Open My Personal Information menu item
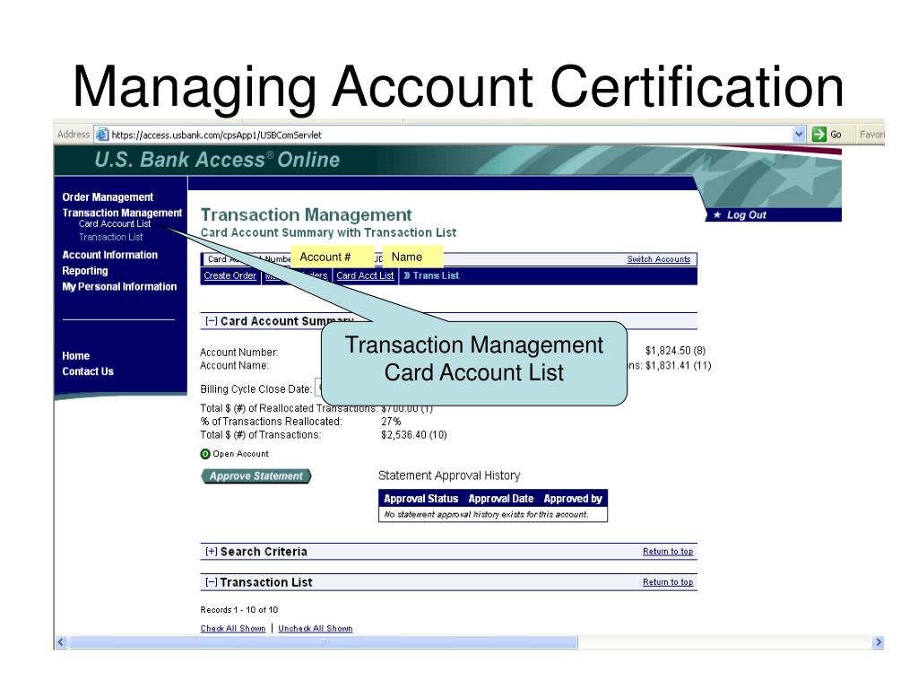Screen dimensions: 918x689 (119, 286)
